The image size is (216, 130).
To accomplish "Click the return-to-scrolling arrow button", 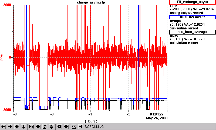I will [81, 127].
